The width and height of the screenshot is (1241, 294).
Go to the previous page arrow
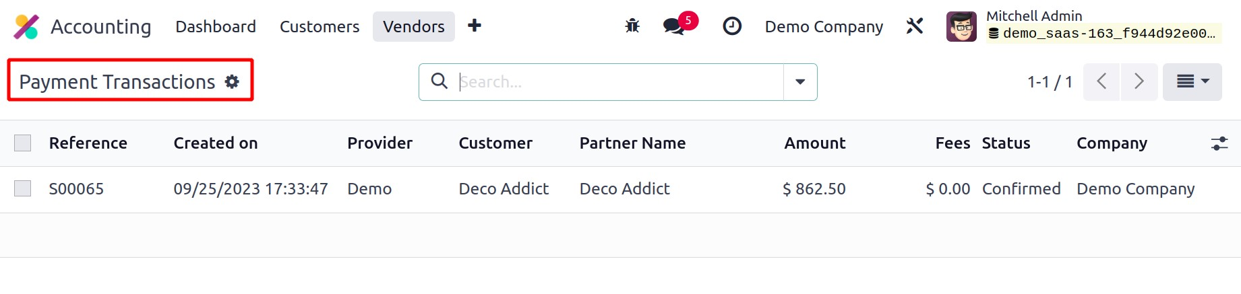click(1101, 82)
